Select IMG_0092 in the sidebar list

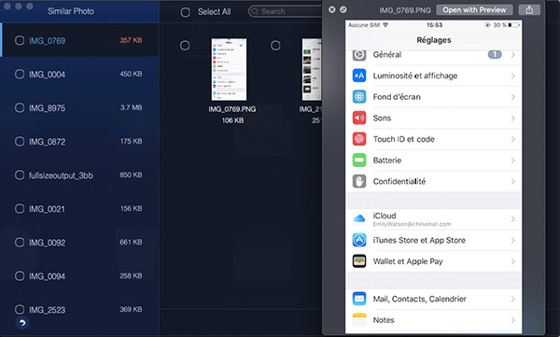pos(79,243)
